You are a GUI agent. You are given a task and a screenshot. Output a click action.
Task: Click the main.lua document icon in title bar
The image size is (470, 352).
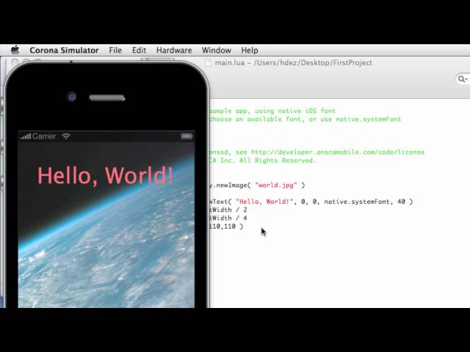pyautogui.click(x=208, y=63)
